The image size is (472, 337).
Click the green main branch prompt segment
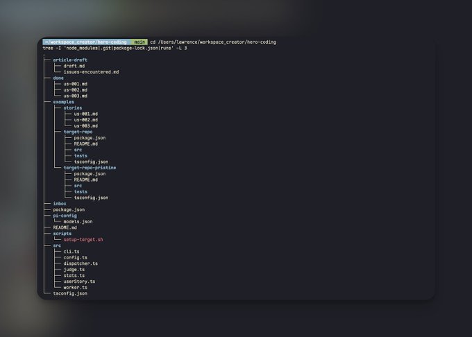[140, 42]
